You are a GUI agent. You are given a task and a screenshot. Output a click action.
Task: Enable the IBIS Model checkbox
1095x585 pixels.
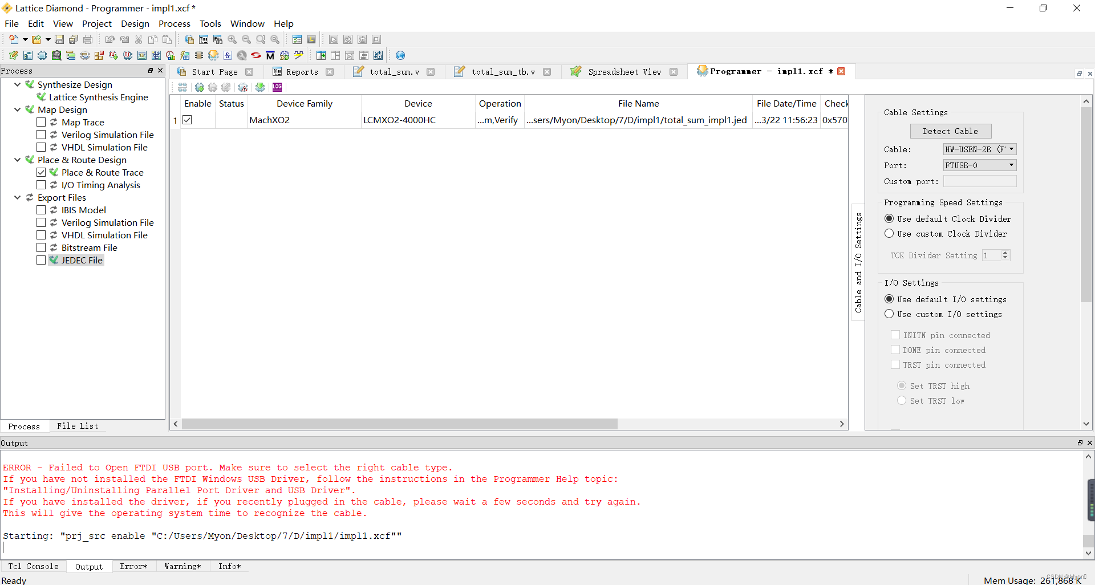(x=41, y=210)
